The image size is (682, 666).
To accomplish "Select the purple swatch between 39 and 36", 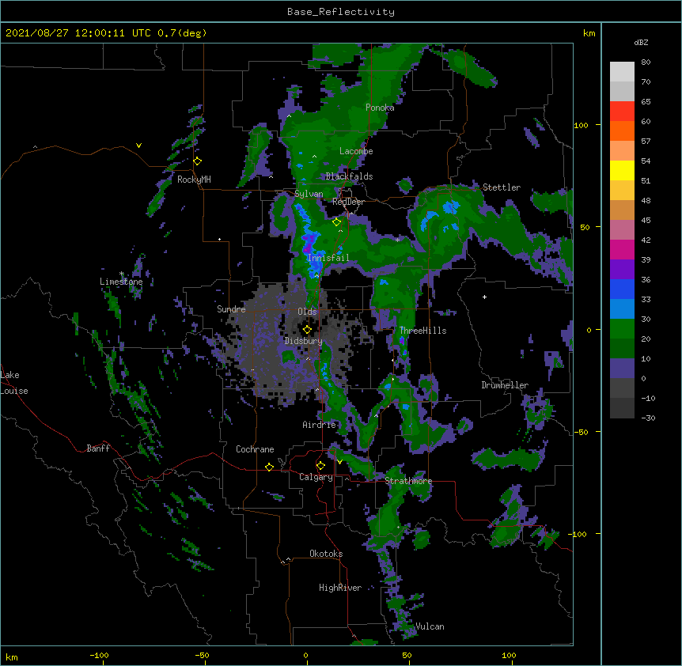I will click(x=622, y=270).
